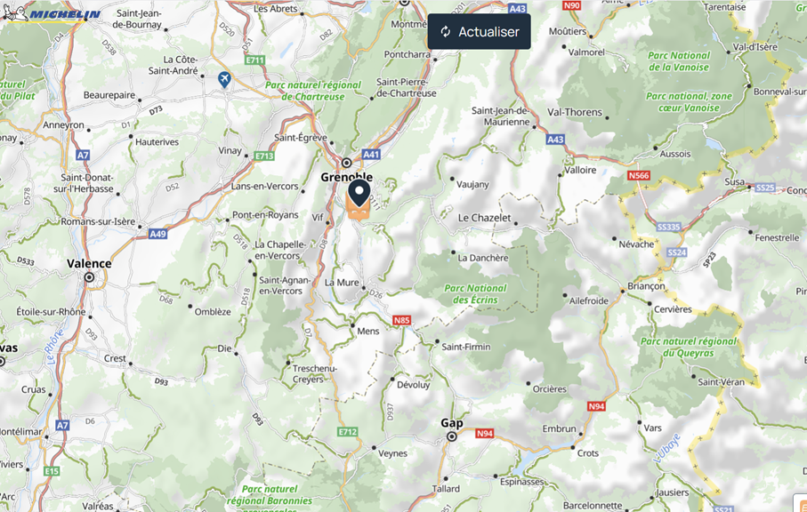
Task: Click the Grenoble city circle marker
Action: [x=347, y=163]
